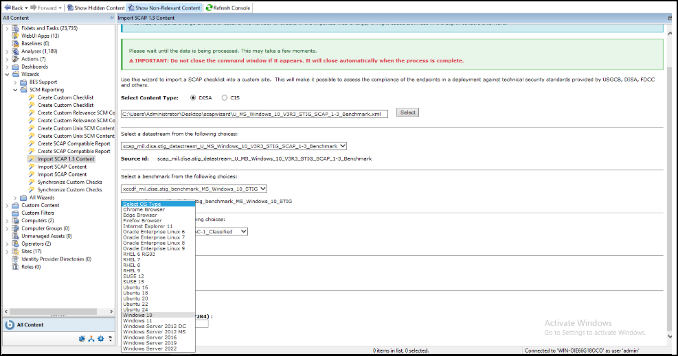Open the datastream selection dropdown
Viewport: 678px width, 356px height.
[x=234, y=146]
